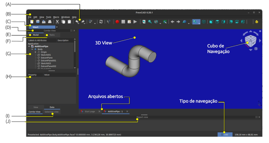Click the Save document icon
This screenshot has height=143, width=269.
[x=44, y=22]
